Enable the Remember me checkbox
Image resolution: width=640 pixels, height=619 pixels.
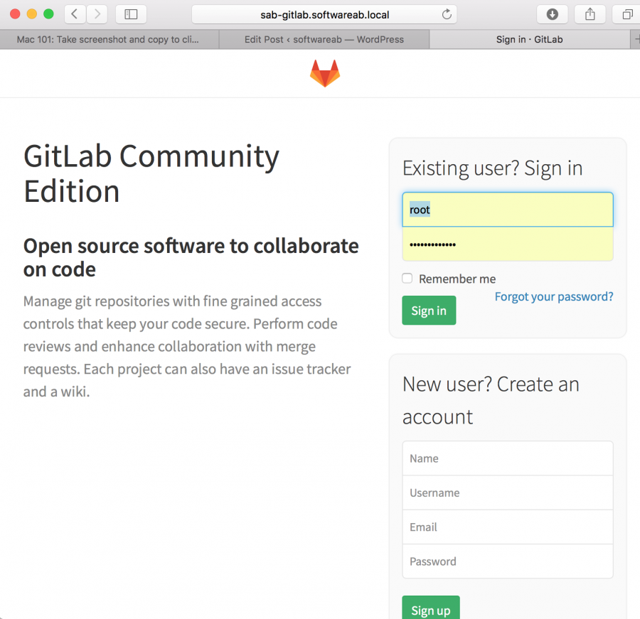pos(407,279)
